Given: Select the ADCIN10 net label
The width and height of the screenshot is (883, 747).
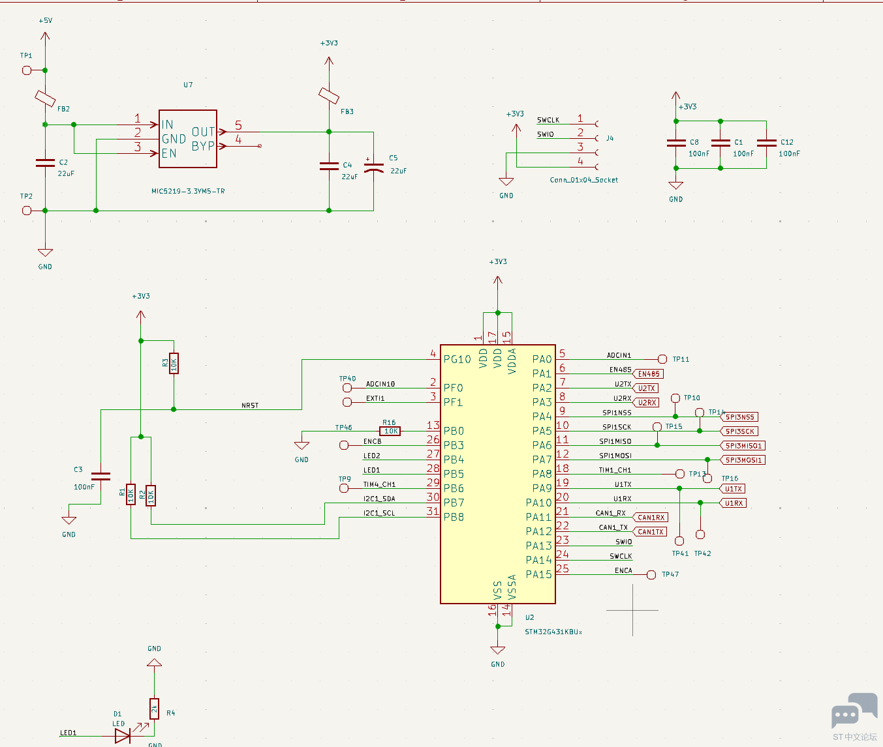Looking at the screenshot, I should coord(380,384).
